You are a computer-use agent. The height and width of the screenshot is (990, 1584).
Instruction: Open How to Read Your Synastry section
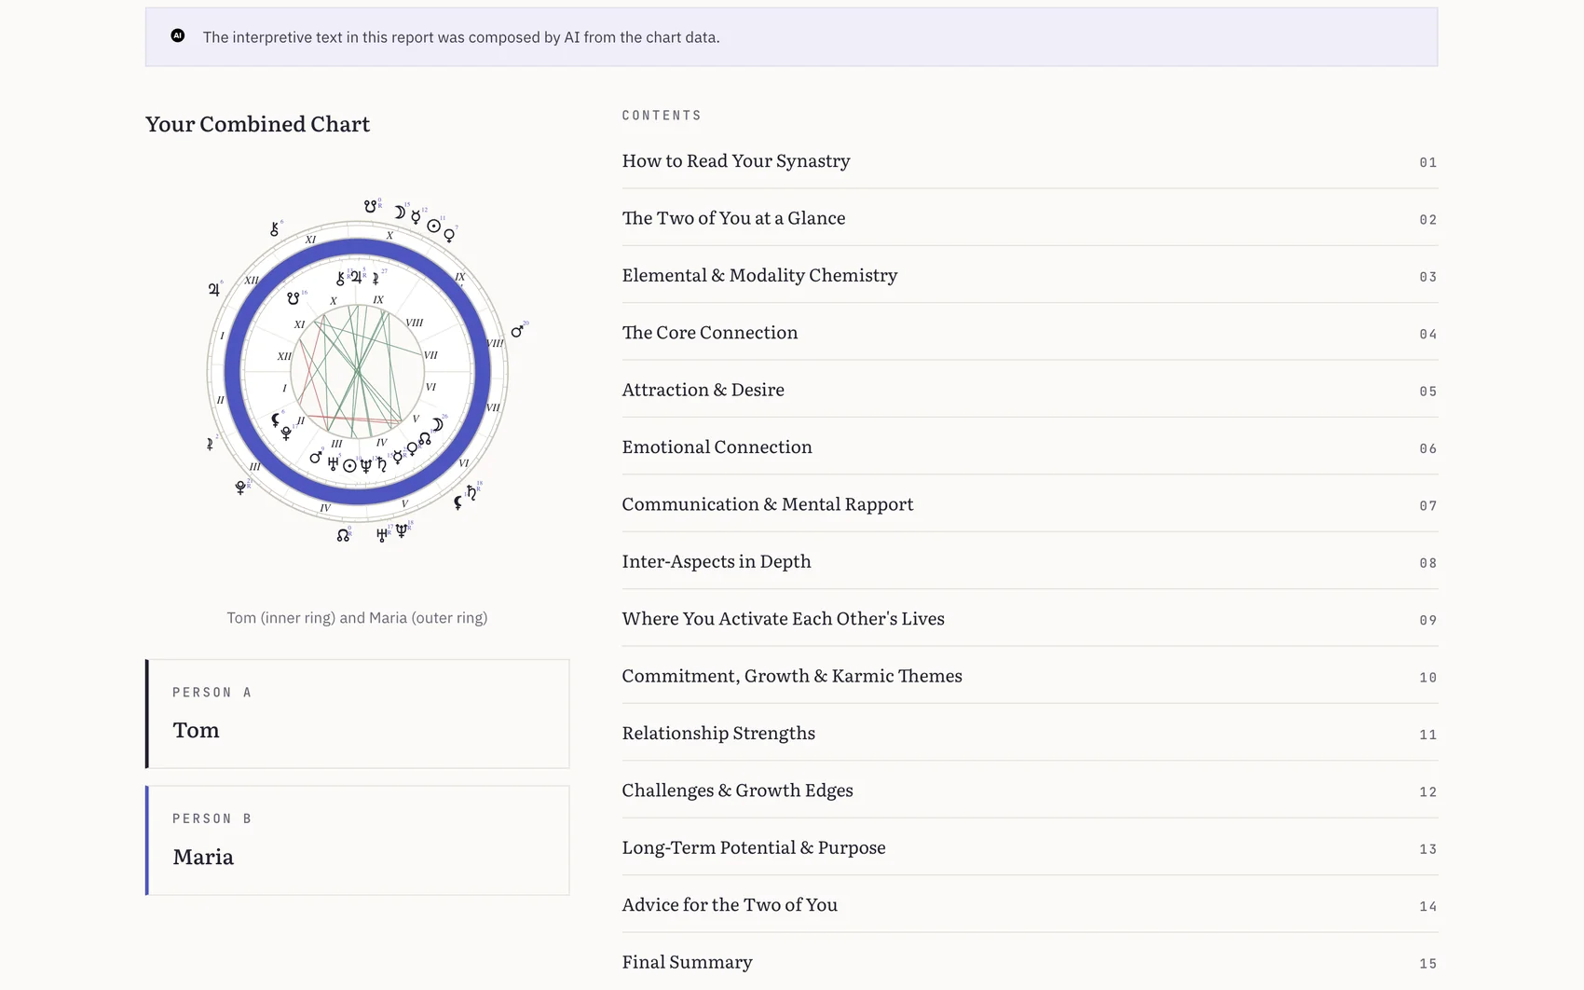pyautogui.click(x=1030, y=160)
